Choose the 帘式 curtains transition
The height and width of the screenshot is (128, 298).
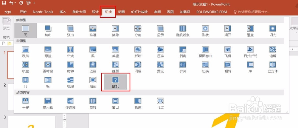70,52
